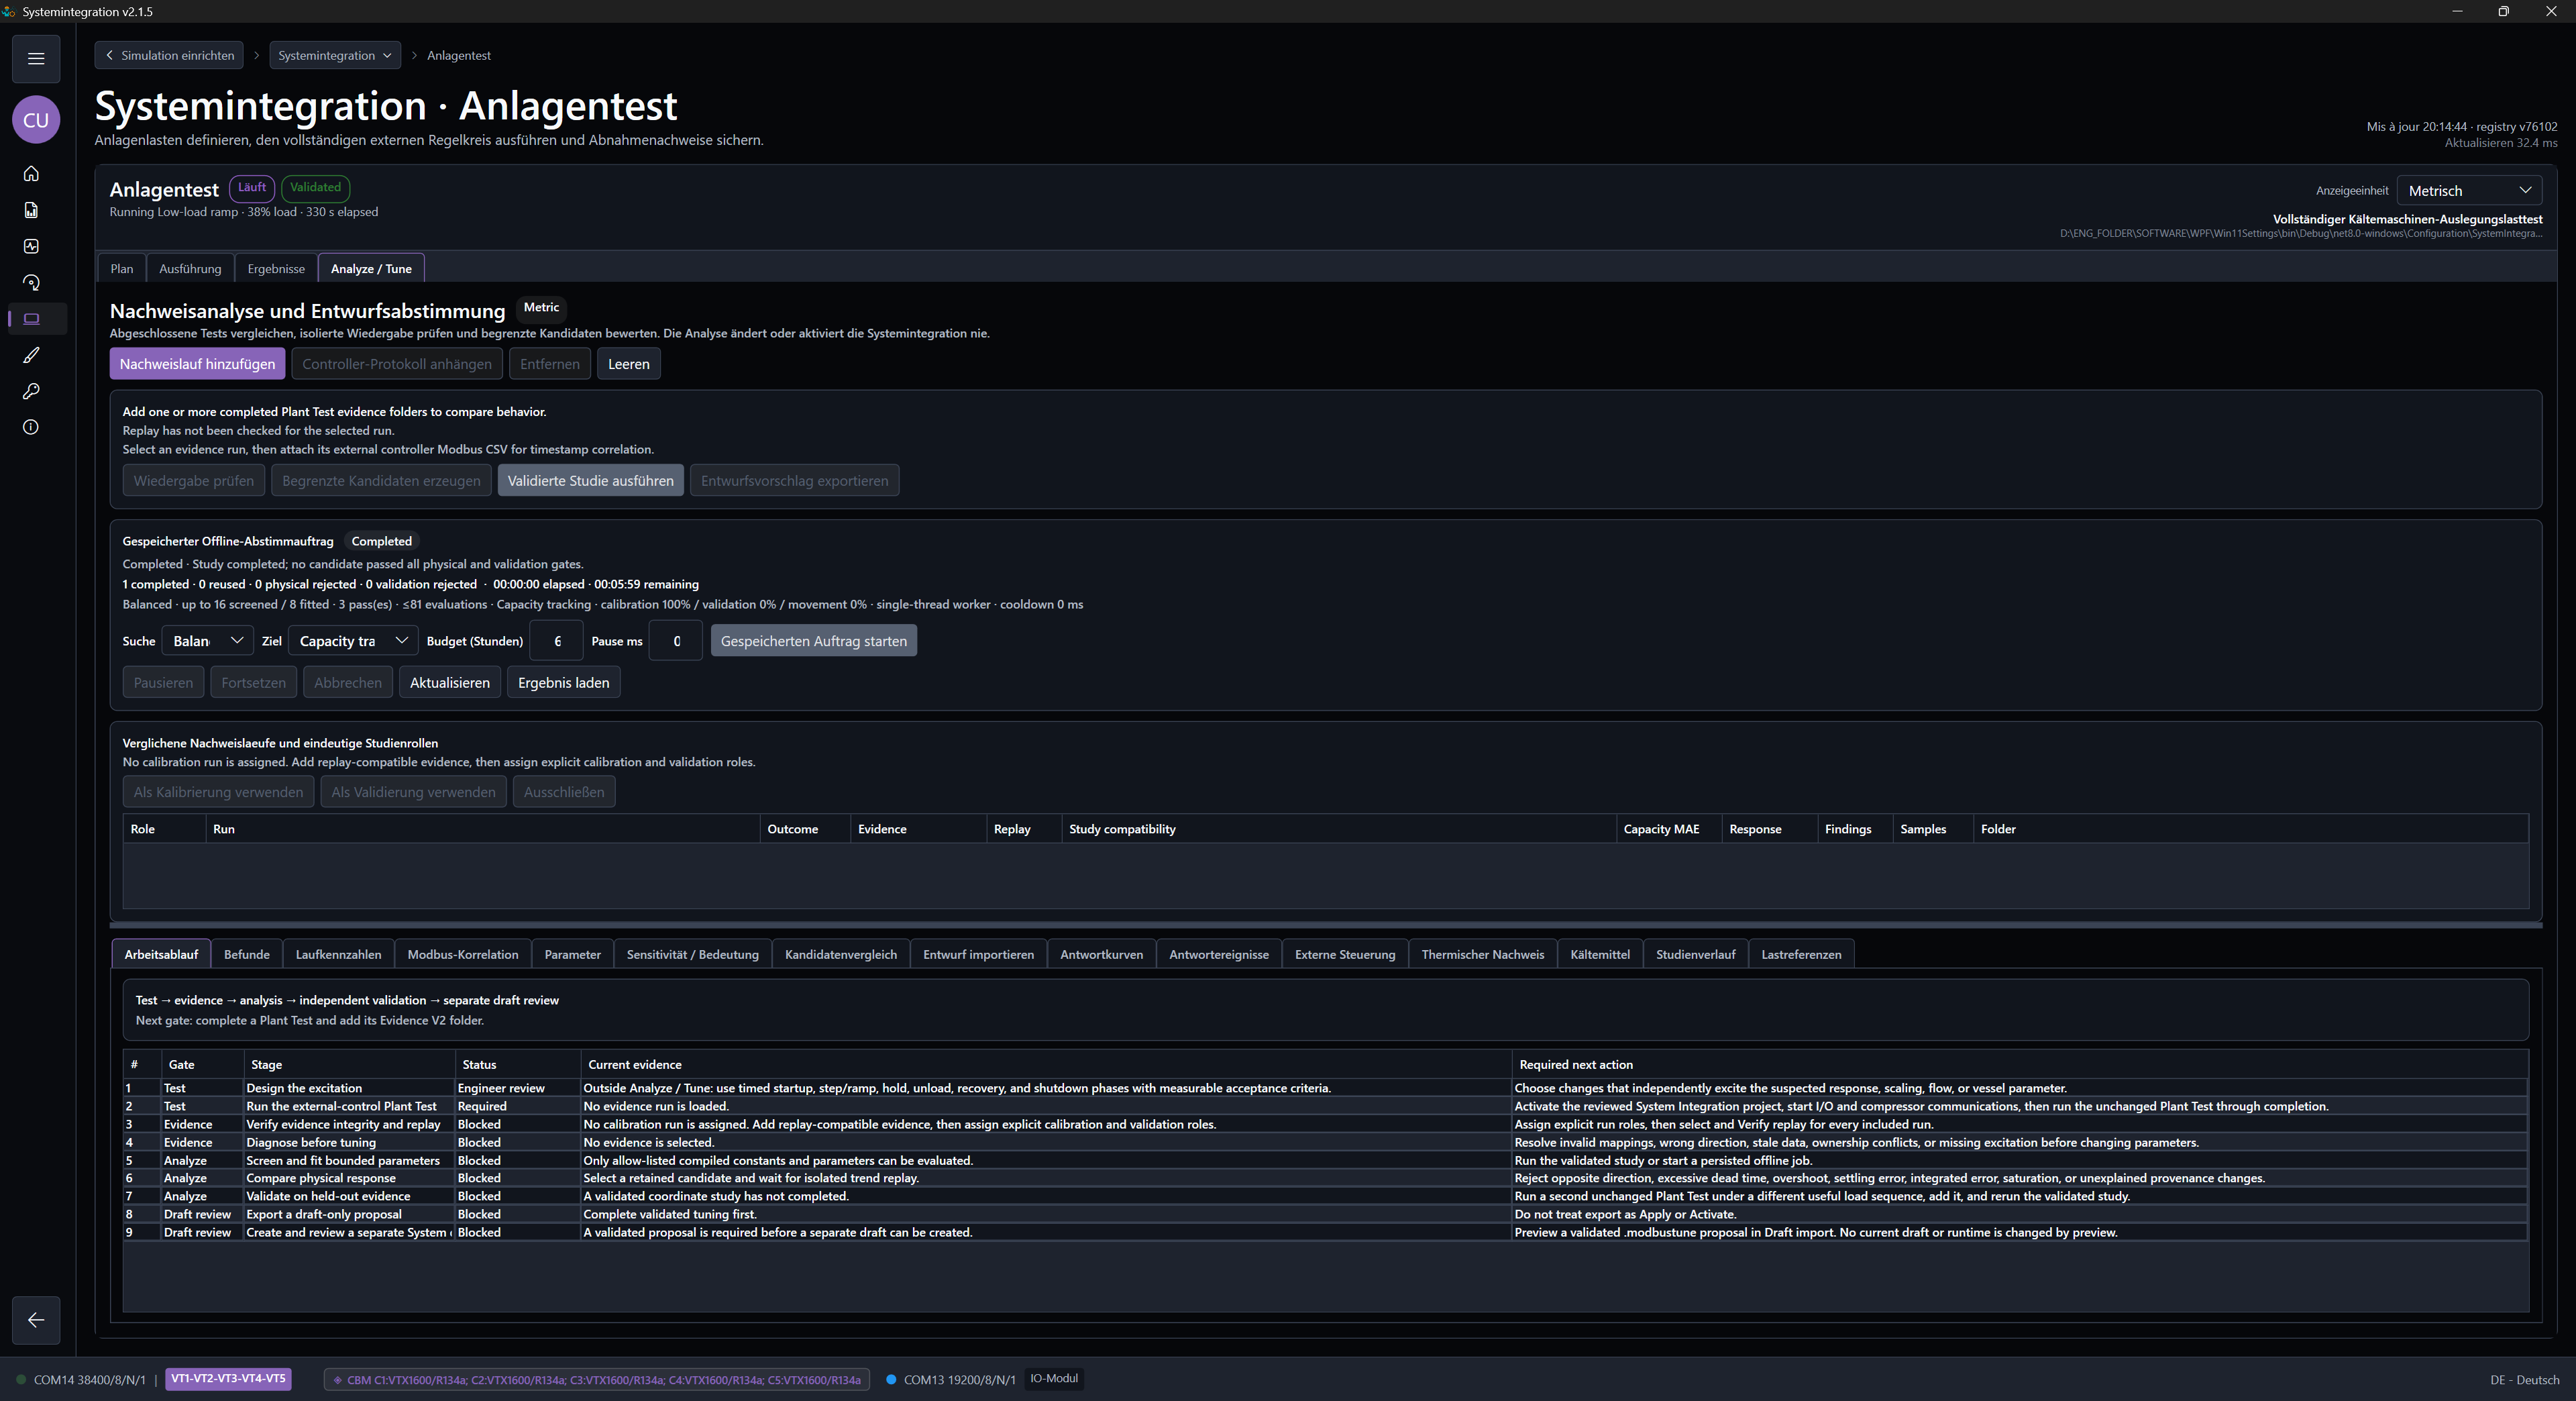
Task: Click the CBM compressor status chip
Action: tap(597, 1380)
